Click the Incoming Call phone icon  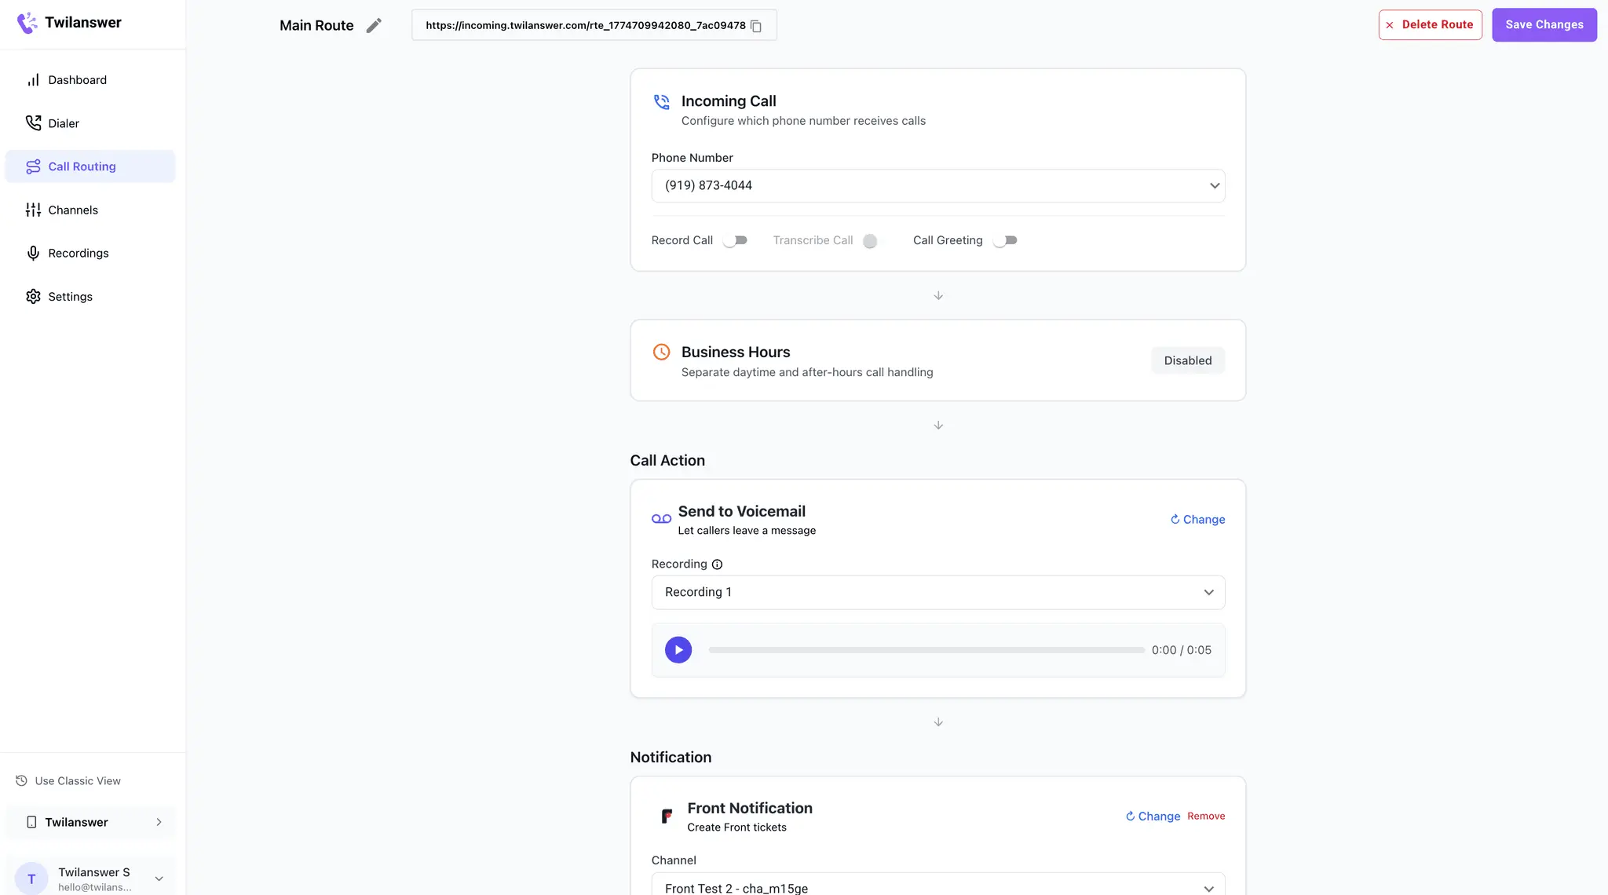tap(662, 102)
